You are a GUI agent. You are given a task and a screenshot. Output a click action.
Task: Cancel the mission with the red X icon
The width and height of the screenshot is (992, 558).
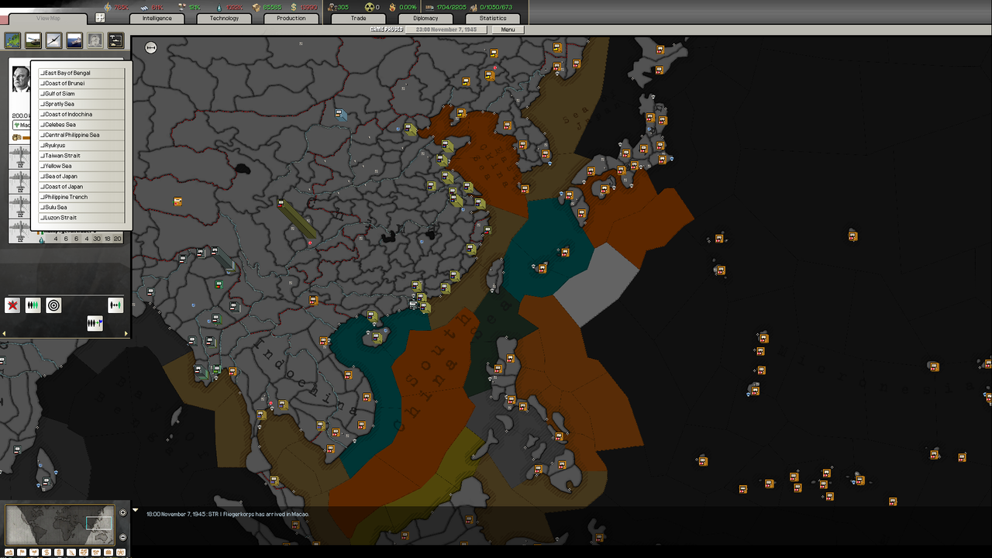[x=12, y=305]
